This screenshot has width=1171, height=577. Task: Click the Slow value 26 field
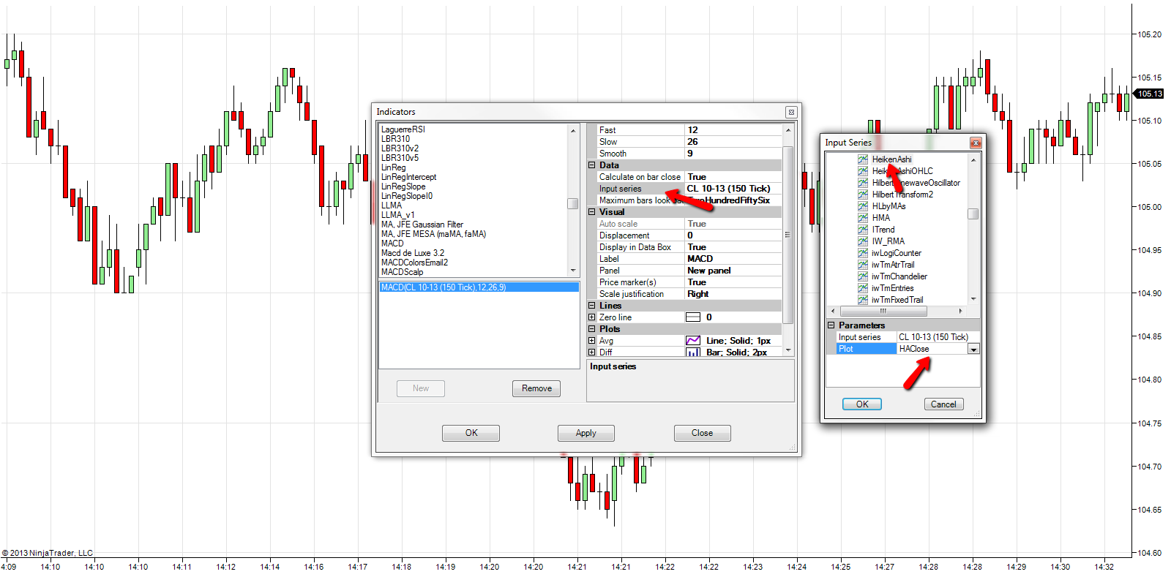[x=733, y=142]
